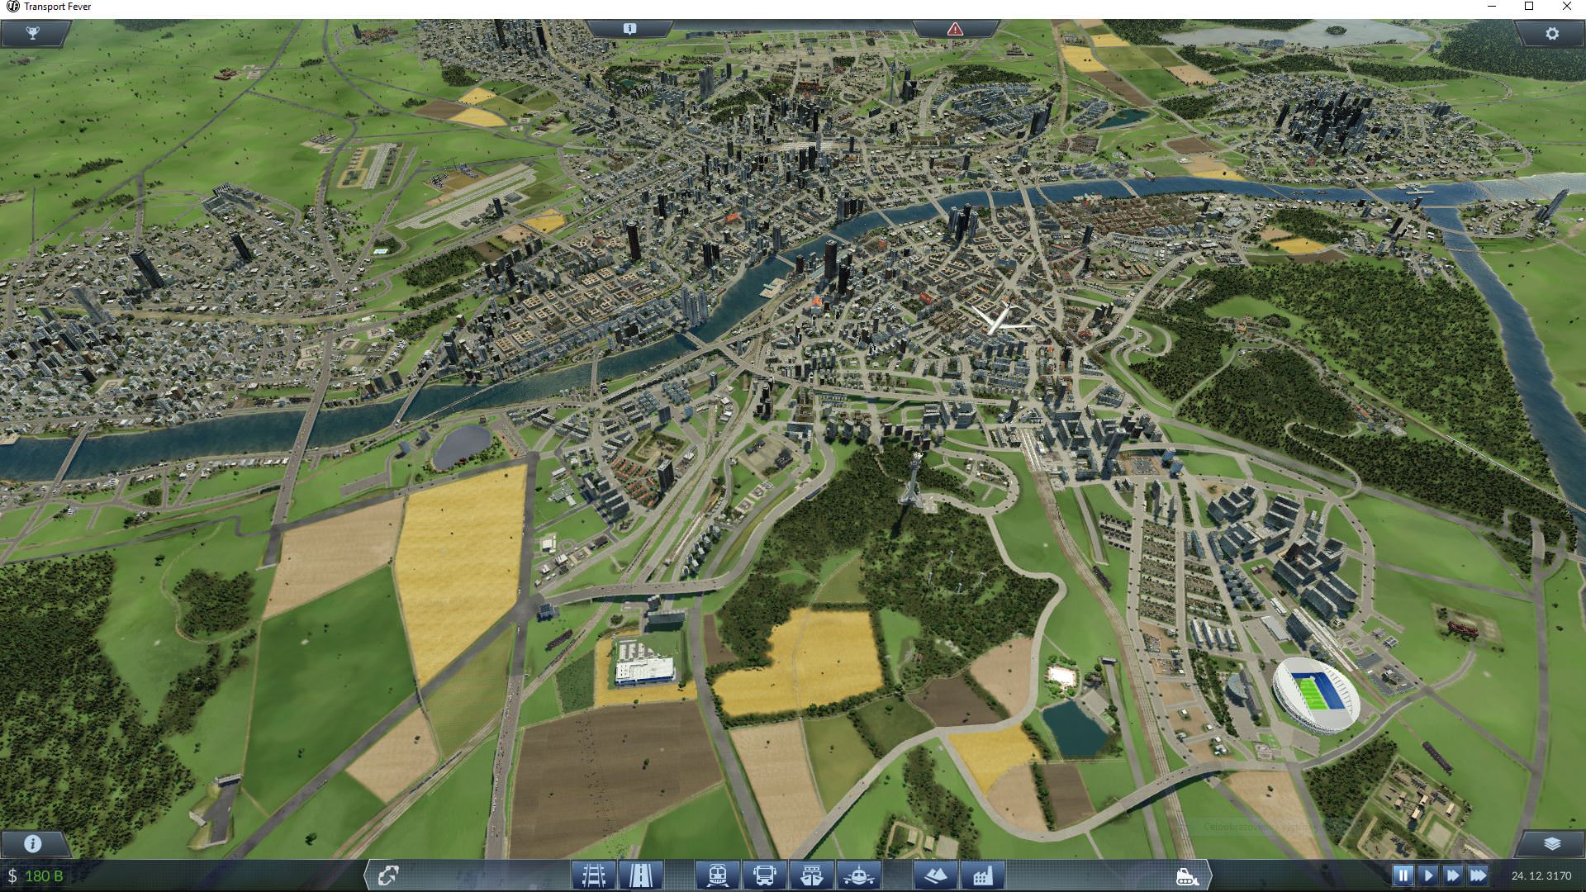Open the railroad track construction menu
Viewport: 1586px width, 892px height.
[594, 874]
